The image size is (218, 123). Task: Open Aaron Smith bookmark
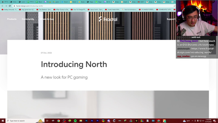[95, 10]
